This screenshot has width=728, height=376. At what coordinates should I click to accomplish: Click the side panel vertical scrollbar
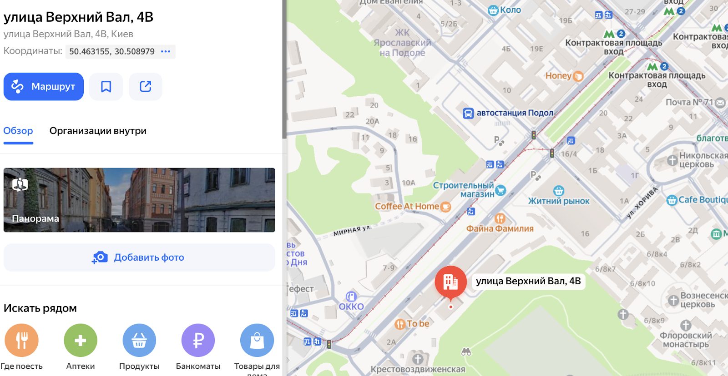tap(284, 68)
